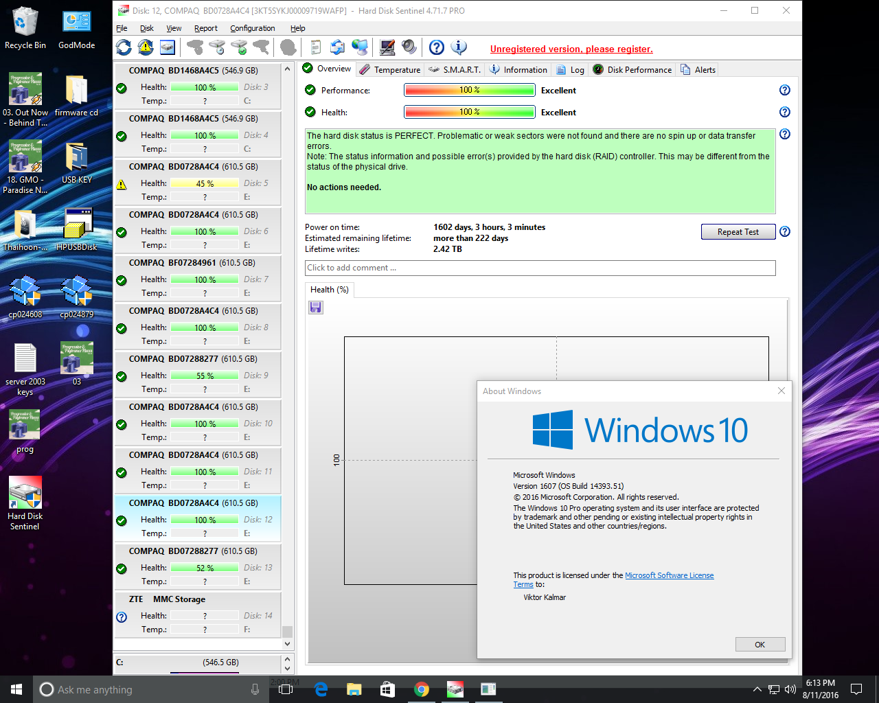Select the USB KEY desktop icon
This screenshot has width=879, height=703.
point(77,163)
